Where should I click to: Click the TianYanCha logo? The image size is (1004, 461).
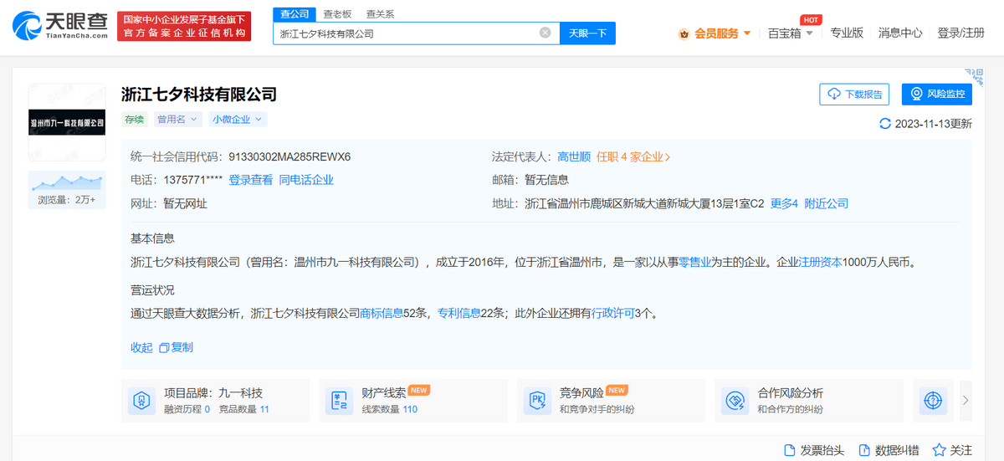60,26
